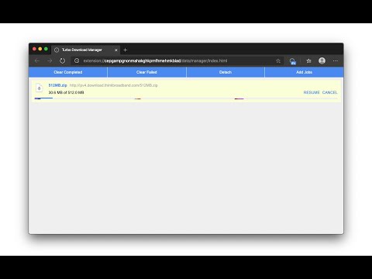Click the site info icon in address bar
Viewport: 372px width, 279px height.
tap(77, 60)
